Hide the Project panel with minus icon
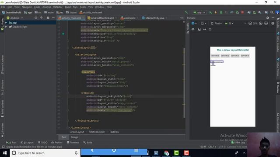 [53, 18]
